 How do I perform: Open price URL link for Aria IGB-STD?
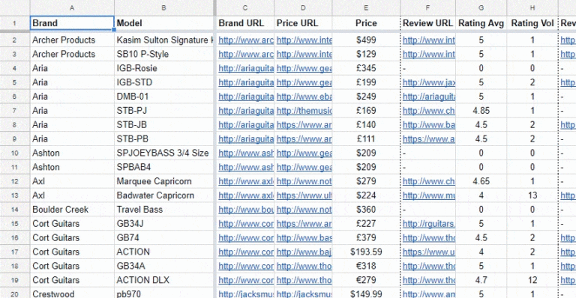pos(304,82)
